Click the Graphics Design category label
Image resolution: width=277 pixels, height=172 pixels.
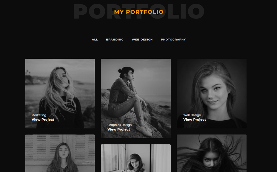coord(120,125)
